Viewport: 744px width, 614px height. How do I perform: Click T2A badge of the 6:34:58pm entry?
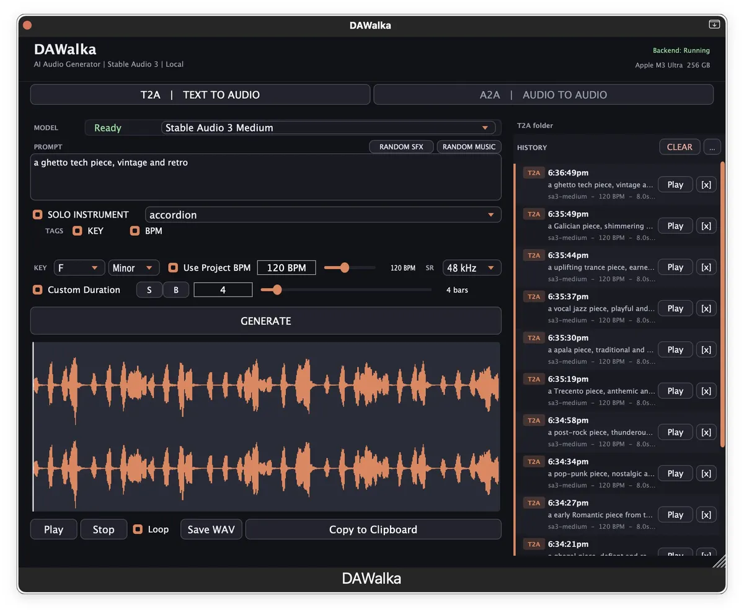[534, 420]
